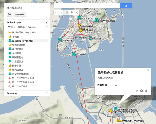Close the museum info popup
The width and height of the screenshot is (156, 124).
[x=148, y=70]
